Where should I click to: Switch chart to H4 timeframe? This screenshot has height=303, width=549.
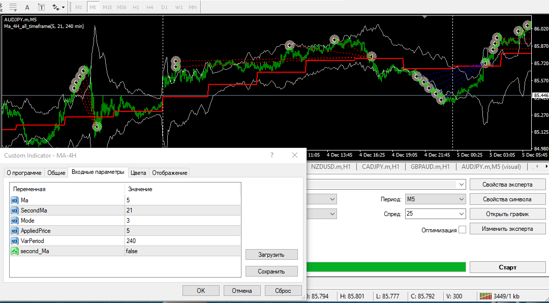[150, 7]
